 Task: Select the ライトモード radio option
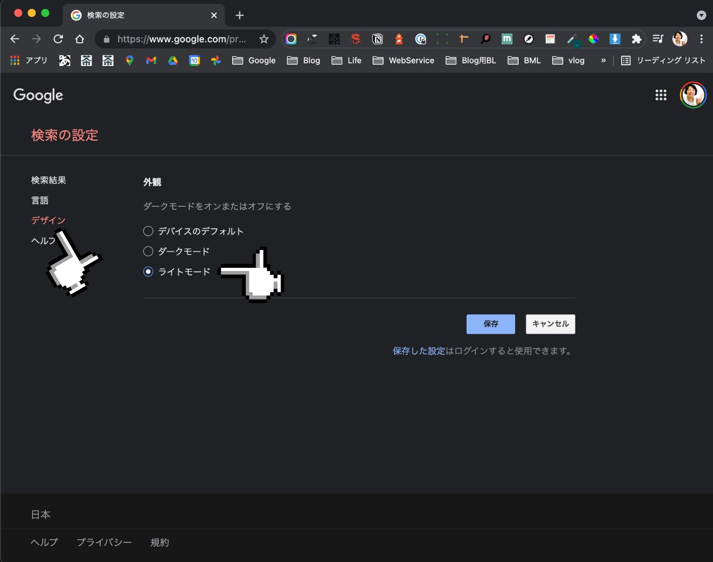click(x=148, y=271)
